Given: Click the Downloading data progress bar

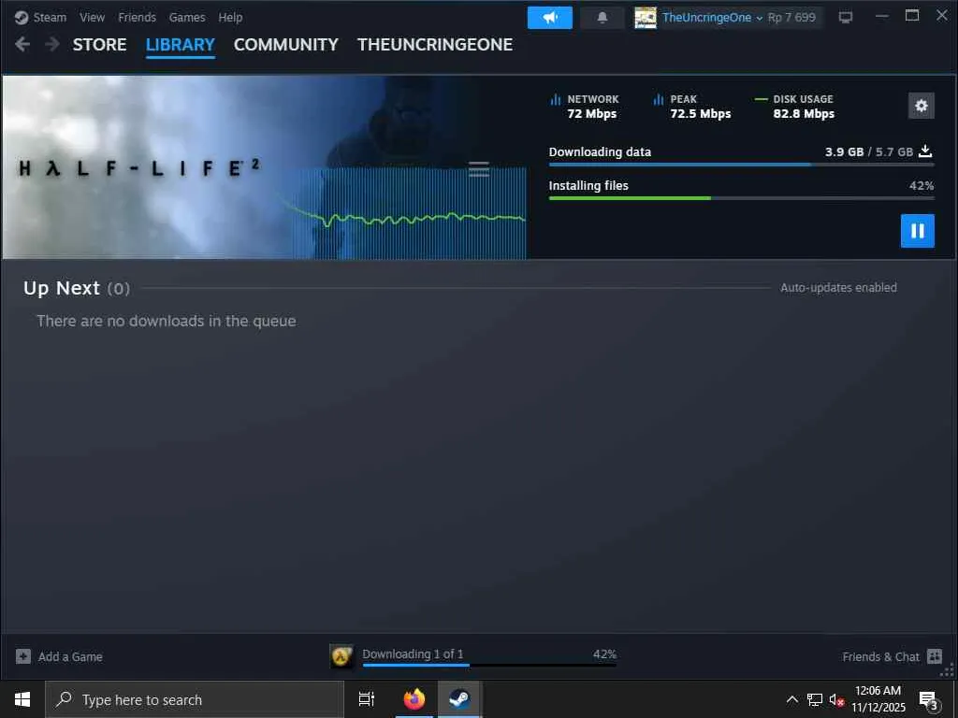Looking at the screenshot, I should [741, 165].
